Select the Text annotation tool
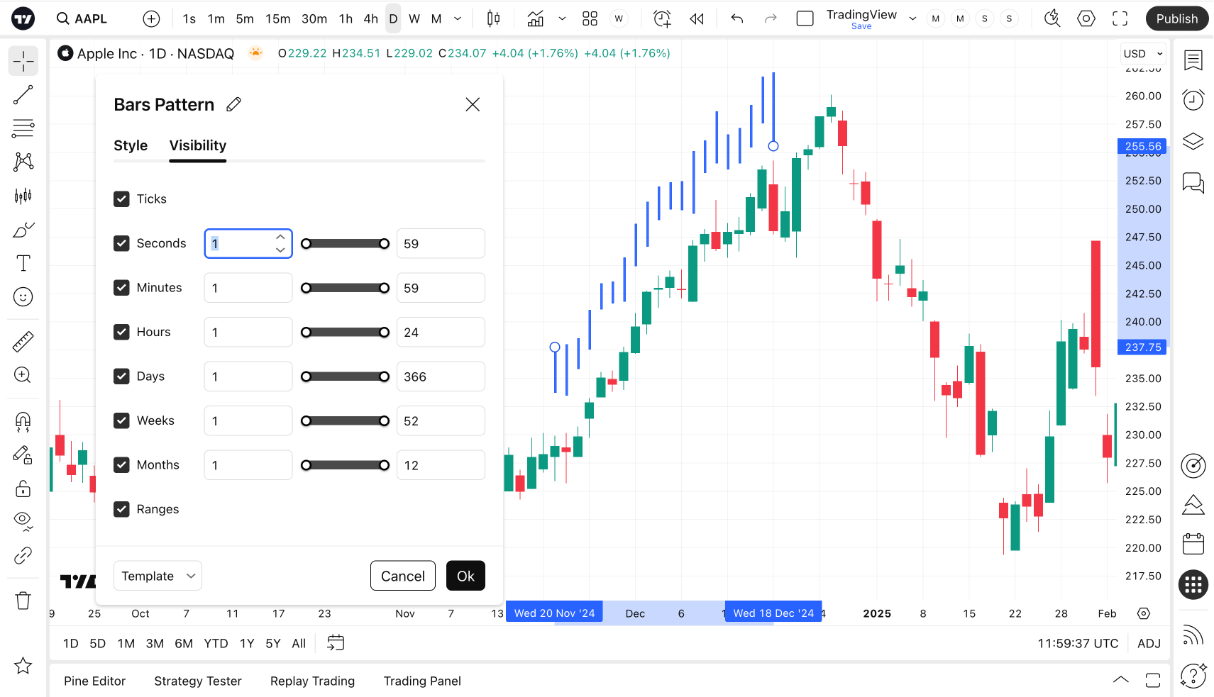This screenshot has height=697, width=1214. 23,263
